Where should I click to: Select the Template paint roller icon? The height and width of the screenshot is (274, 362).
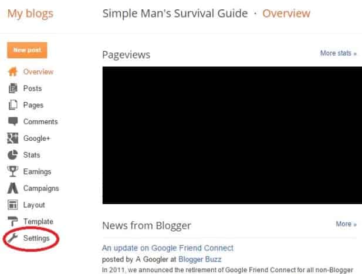pyautogui.click(x=13, y=221)
